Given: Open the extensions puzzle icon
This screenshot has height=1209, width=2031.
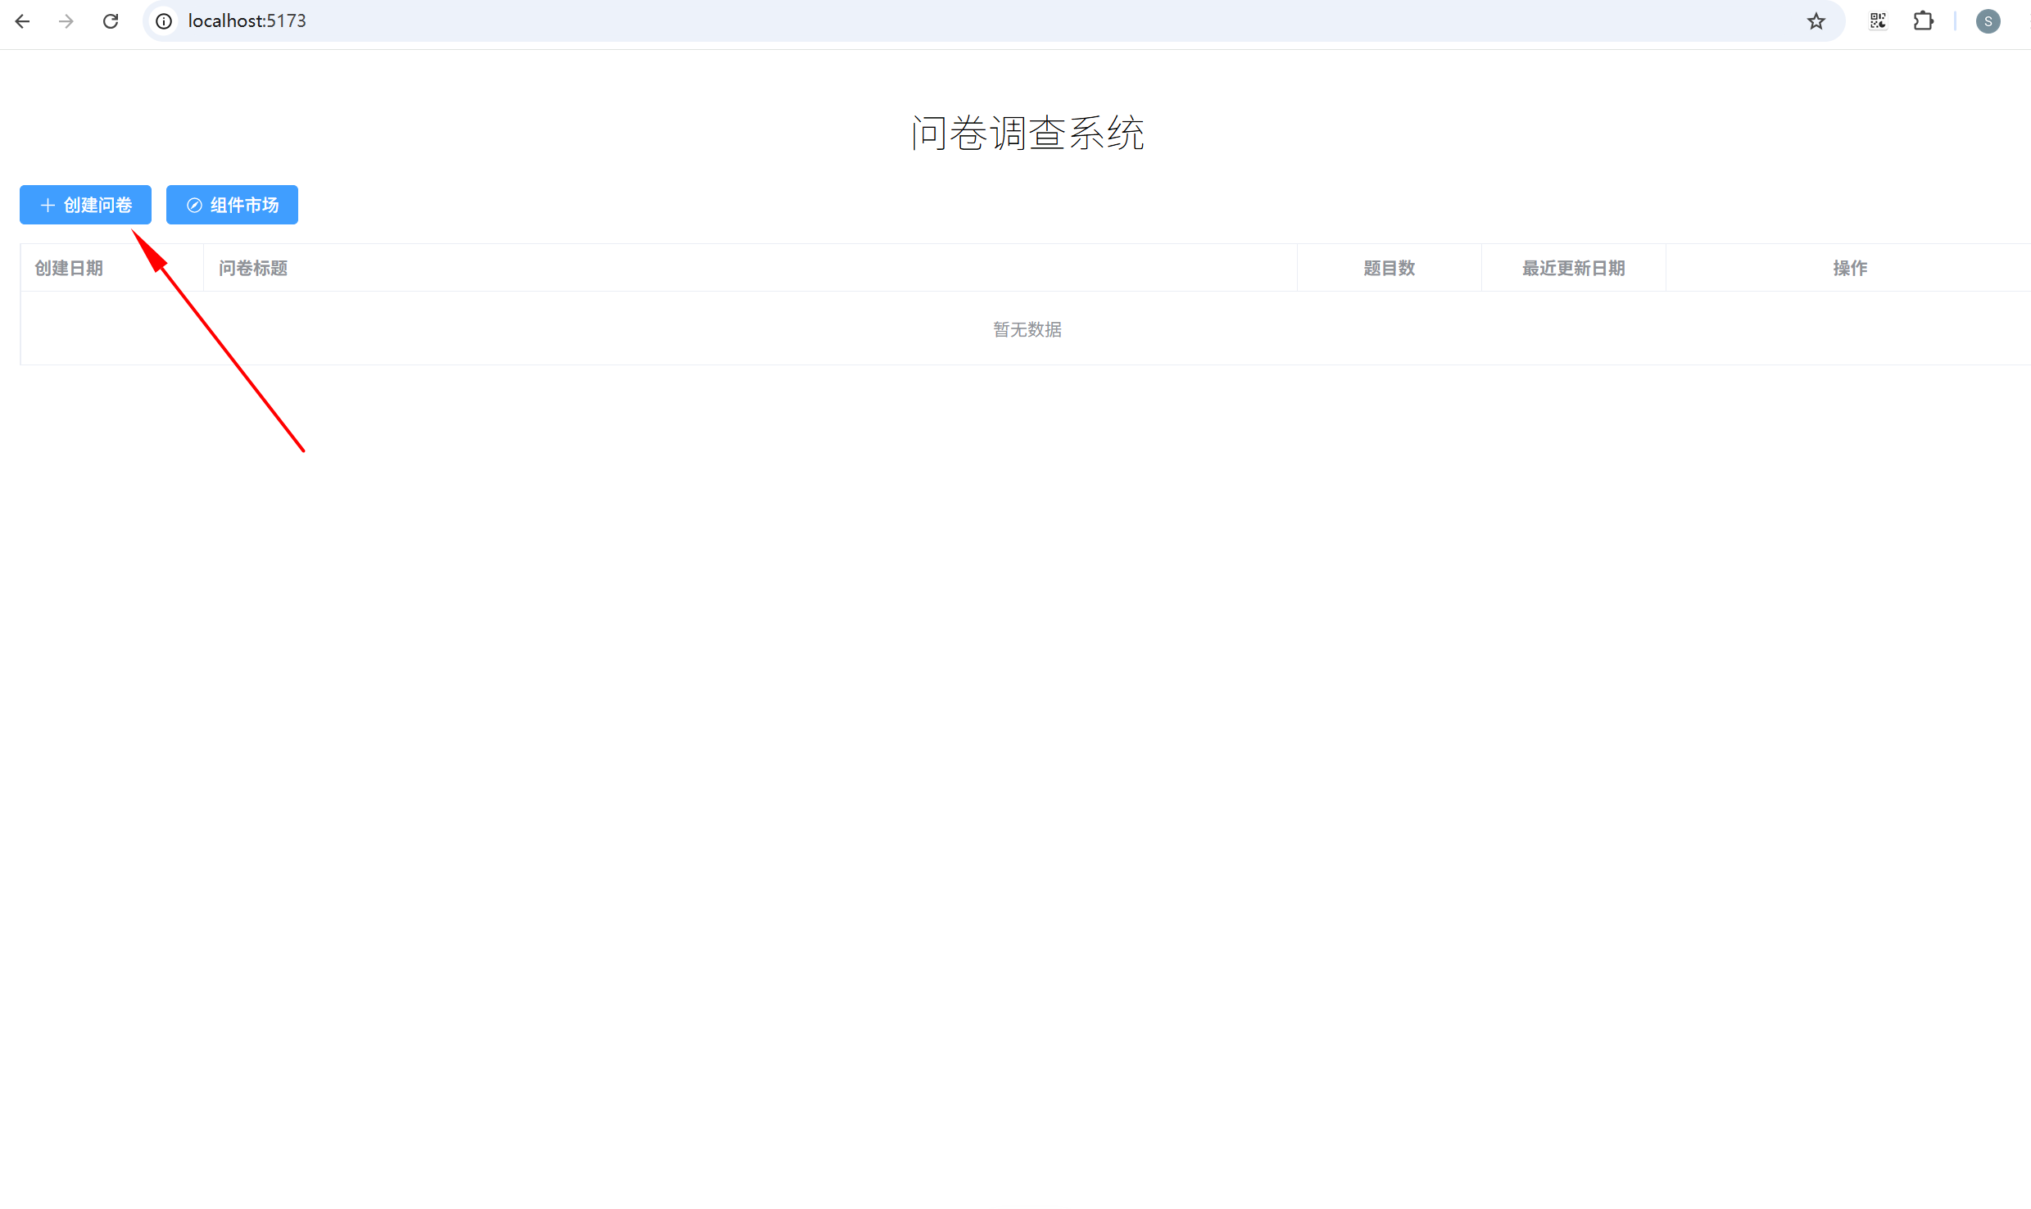Looking at the screenshot, I should pyautogui.click(x=1923, y=21).
